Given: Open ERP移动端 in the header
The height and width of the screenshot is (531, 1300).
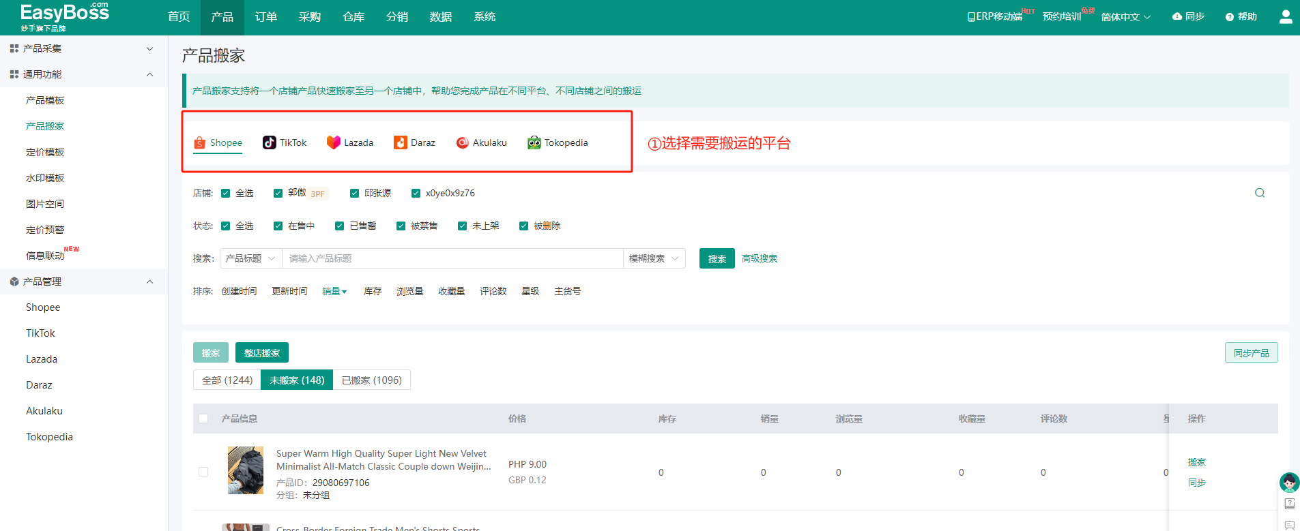Looking at the screenshot, I should [x=995, y=16].
